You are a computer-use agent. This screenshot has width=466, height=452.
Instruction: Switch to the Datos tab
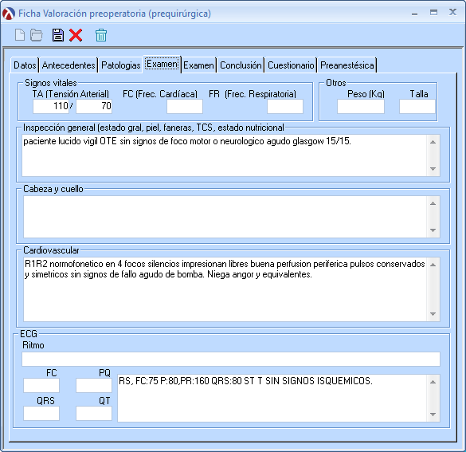click(25, 65)
